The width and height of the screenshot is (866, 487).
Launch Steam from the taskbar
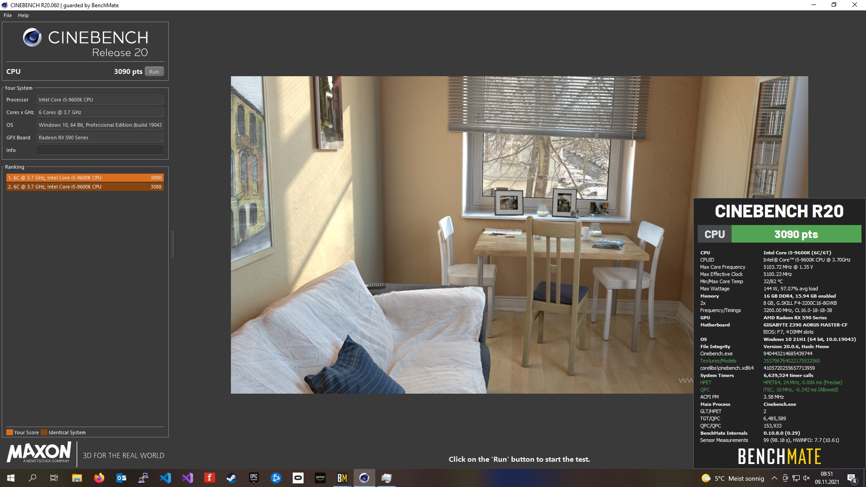(232, 478)
